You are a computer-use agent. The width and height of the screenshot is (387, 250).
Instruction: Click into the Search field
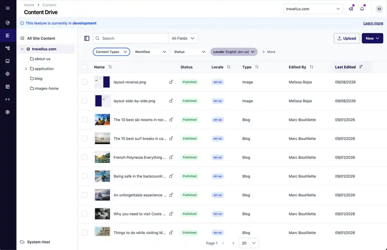(x=130, y=38)
